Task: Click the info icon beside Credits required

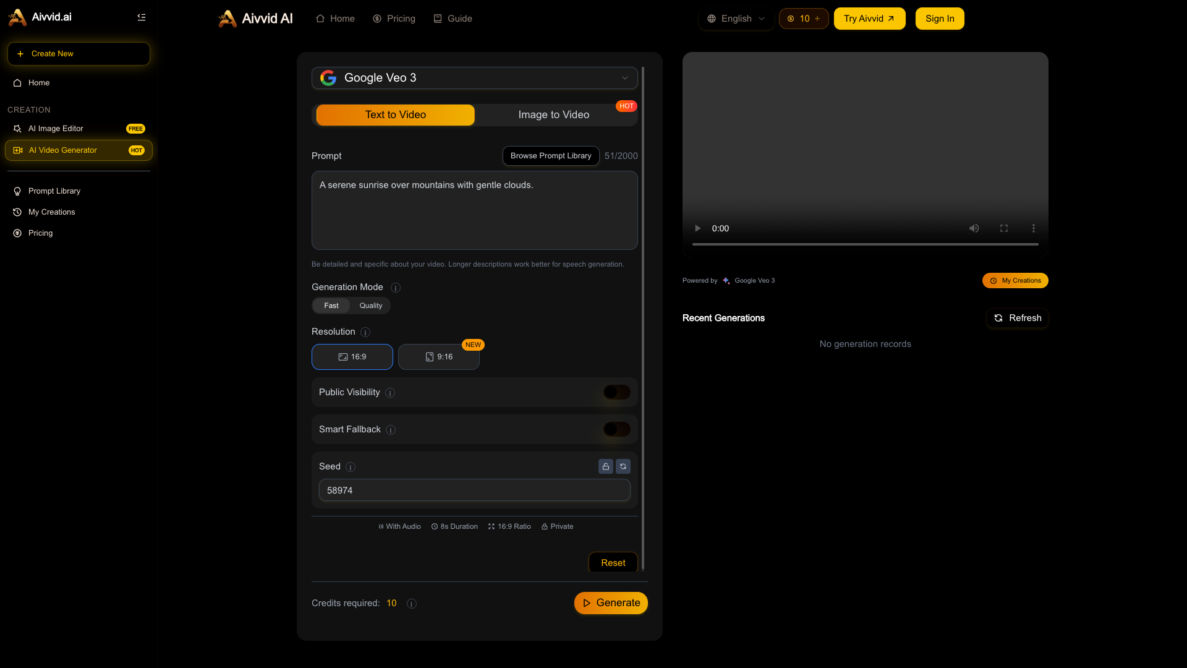Action: 412,604
